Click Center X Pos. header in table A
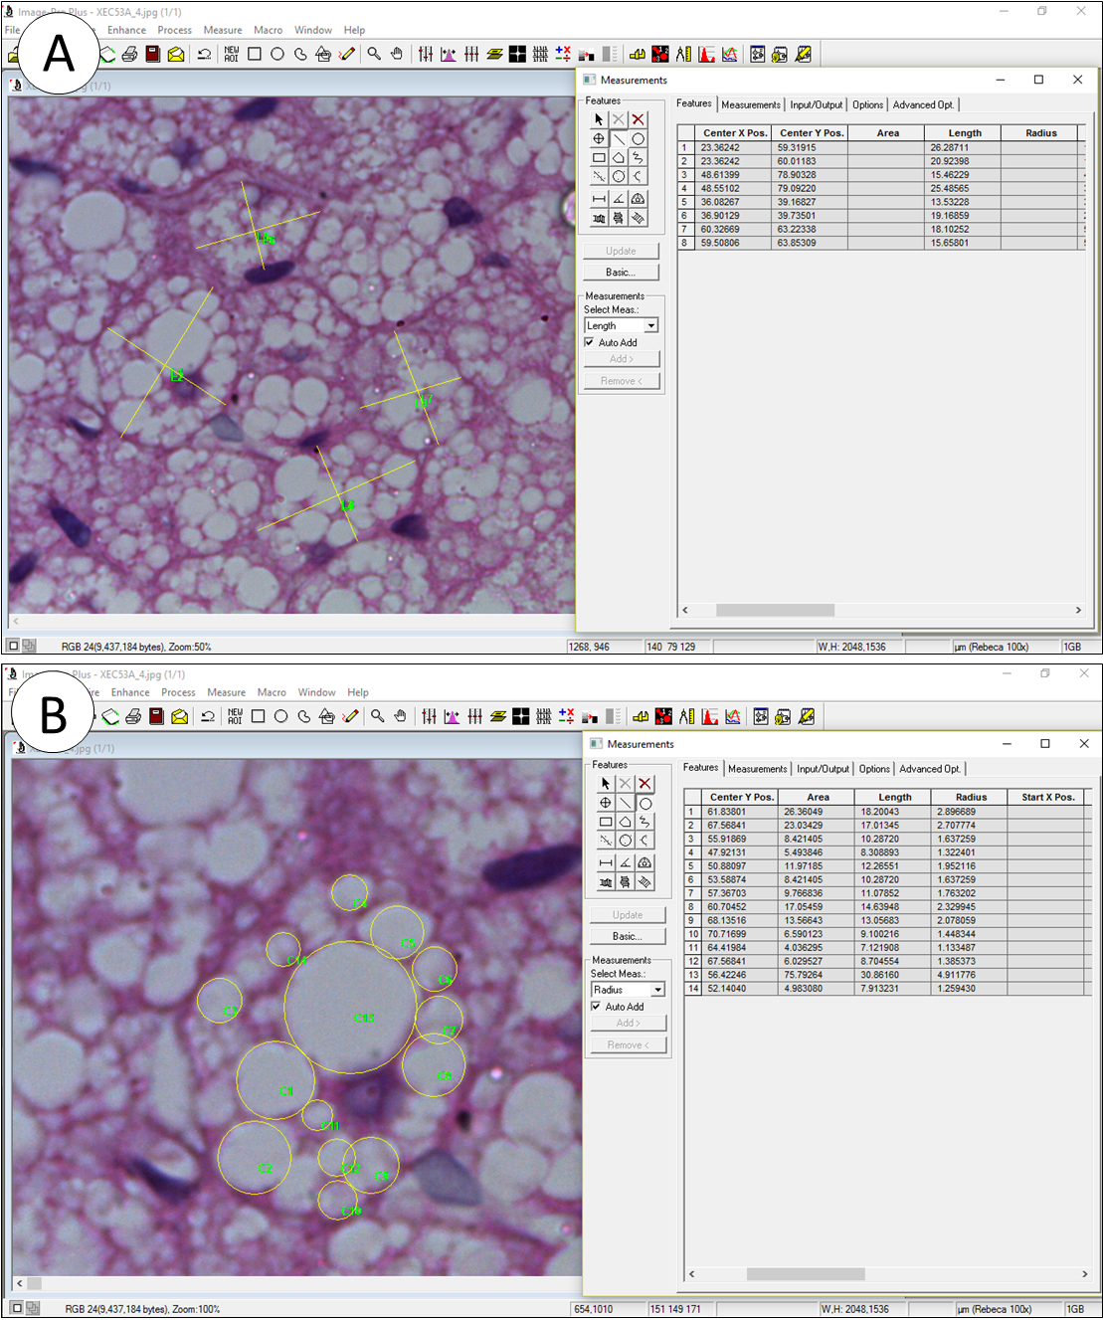 pyautogui.click(x=735, y=133)
